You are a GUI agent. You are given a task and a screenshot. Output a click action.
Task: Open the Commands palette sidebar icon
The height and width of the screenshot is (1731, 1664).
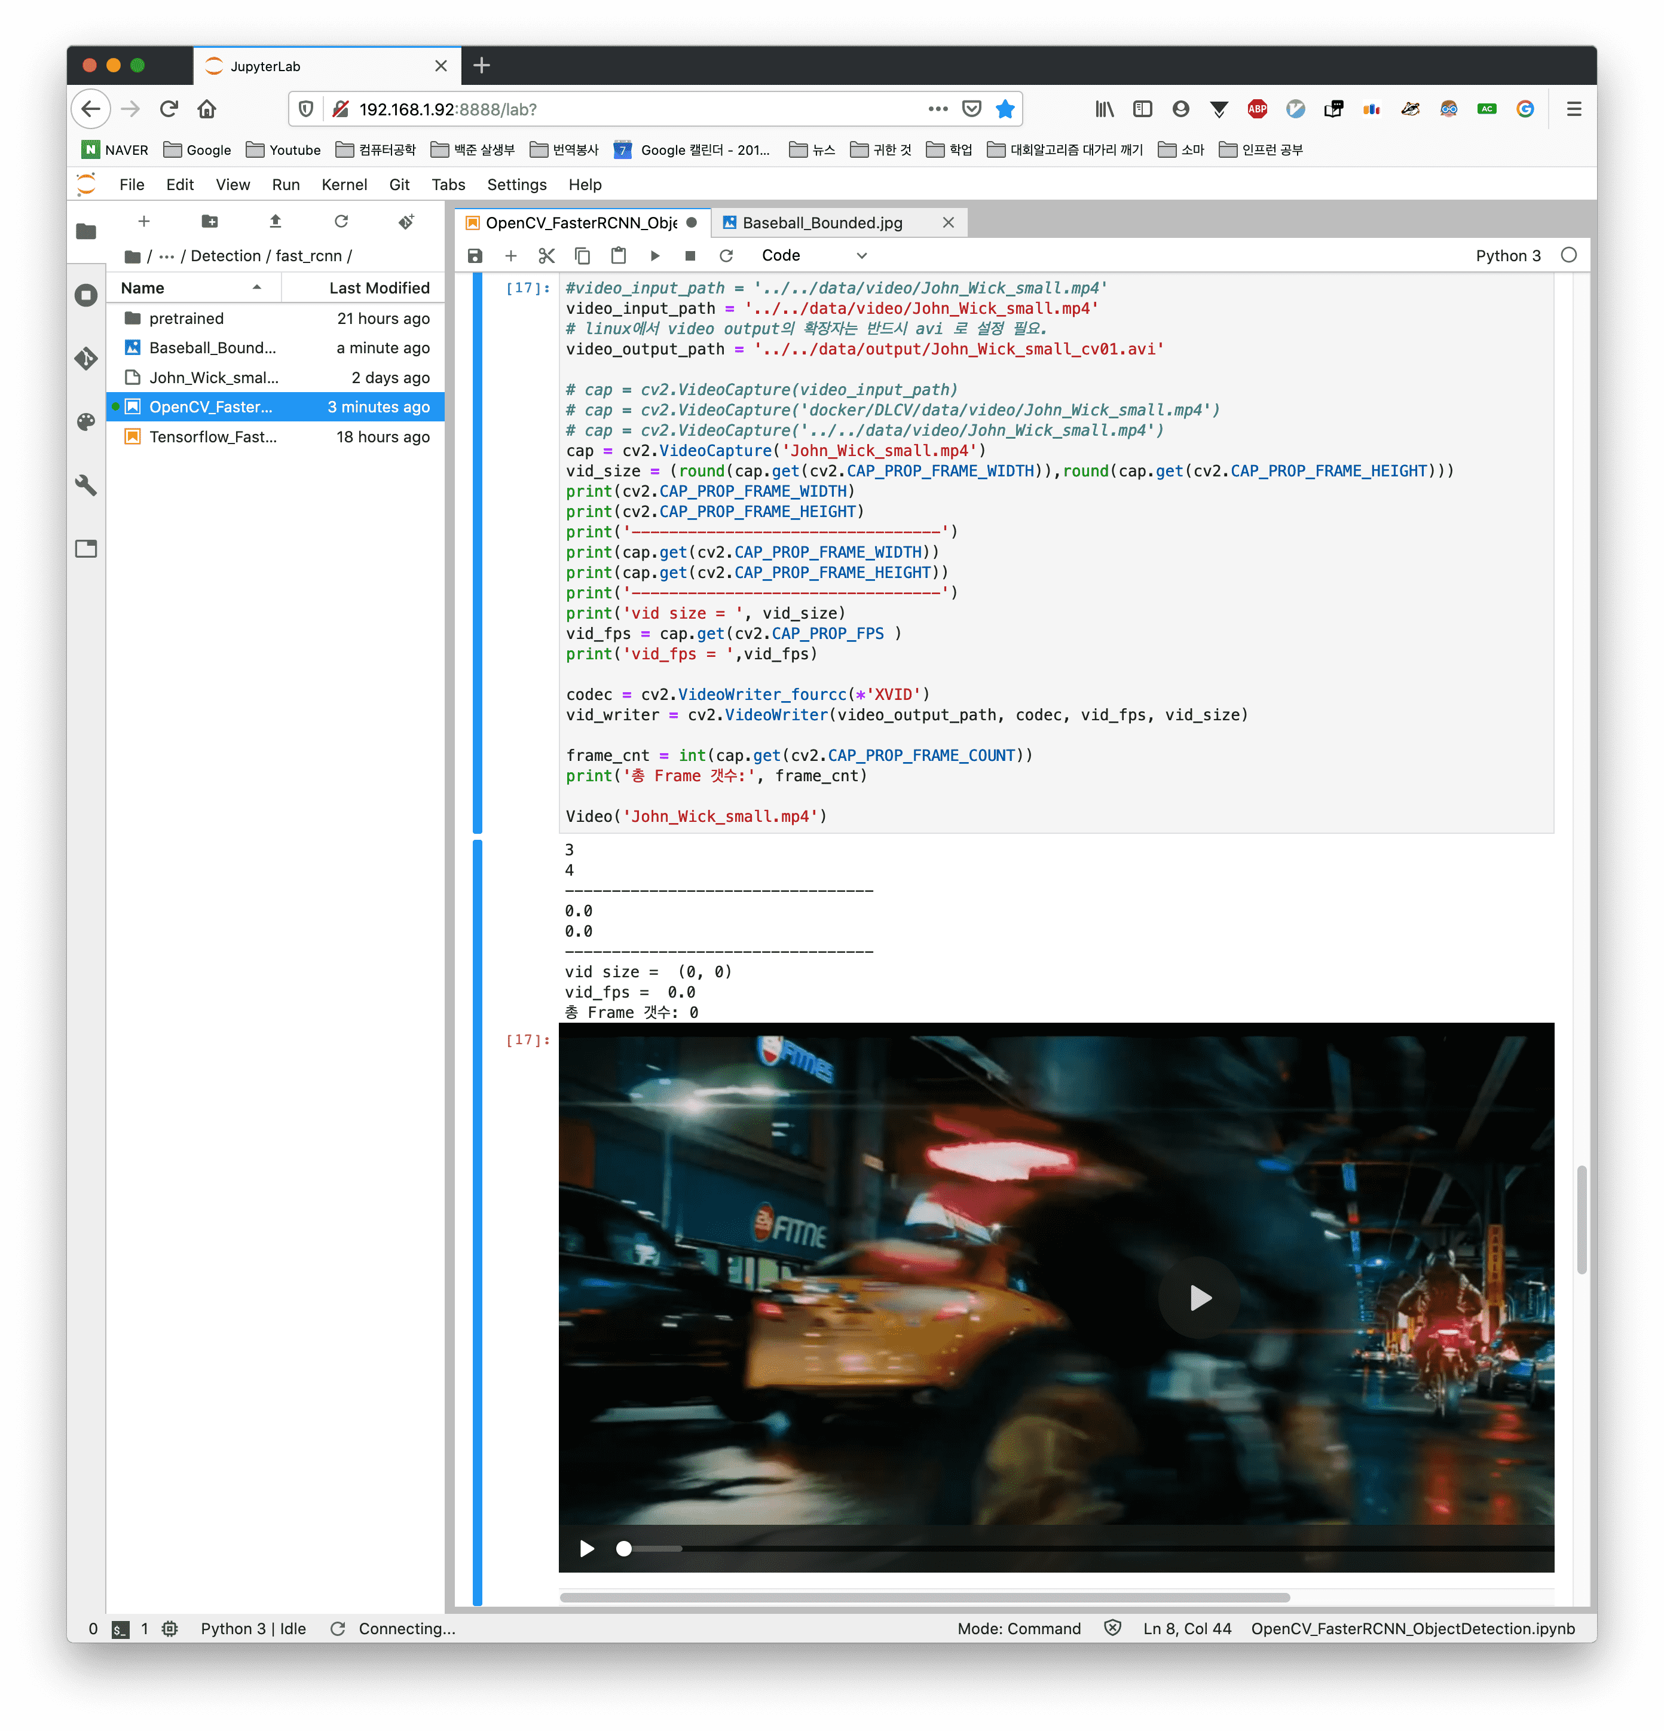[85, 422]
